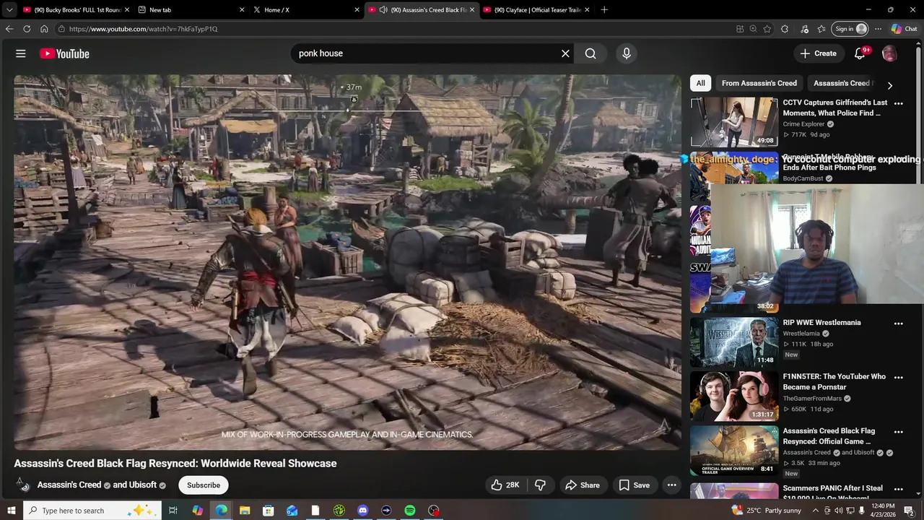Open options for Black Flag Resynced trailer
This screenshot has width=924, height=520.
[x=899, y=432]
